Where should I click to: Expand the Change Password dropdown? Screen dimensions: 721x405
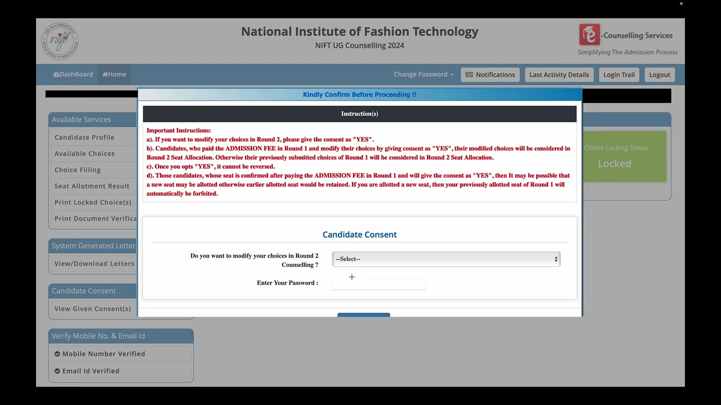click(424, 74)
